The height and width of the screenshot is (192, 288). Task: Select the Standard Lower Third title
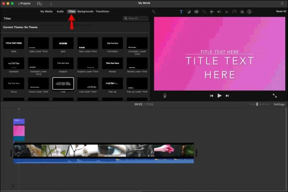38,63
